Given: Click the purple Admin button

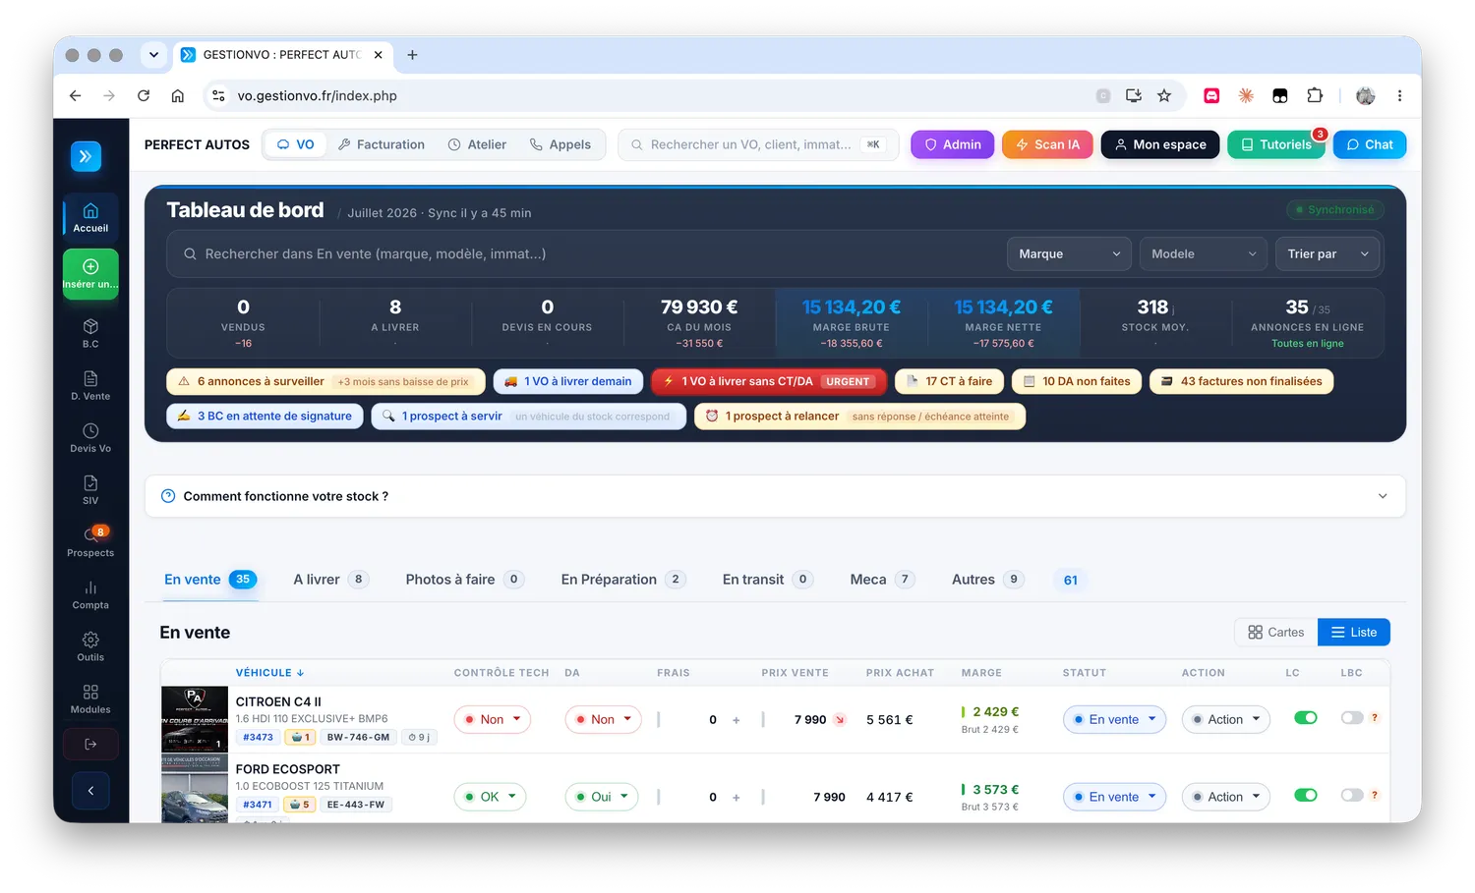Looking at the screenshot, I should pos(953,144).
